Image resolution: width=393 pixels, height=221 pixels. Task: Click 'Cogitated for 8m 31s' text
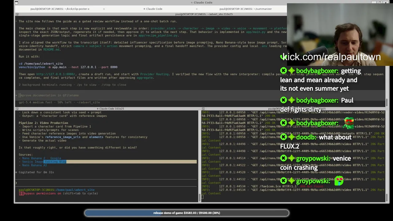[36, 172]
